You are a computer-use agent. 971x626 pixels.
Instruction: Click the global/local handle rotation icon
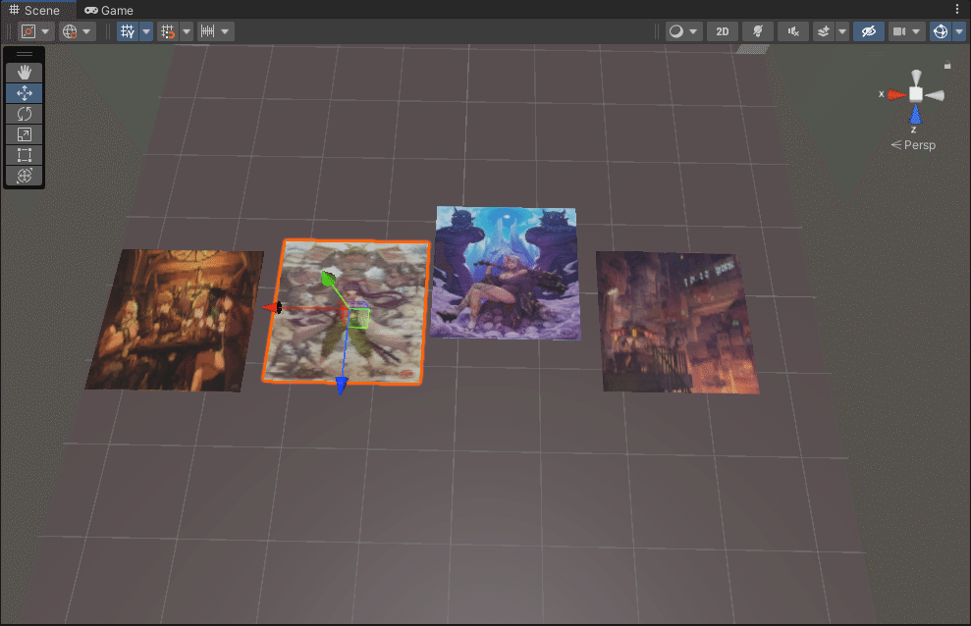point(70,31)
